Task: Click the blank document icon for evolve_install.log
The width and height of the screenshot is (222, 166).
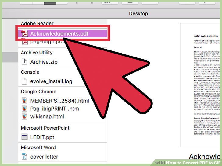Action: [x=24, y=81]
